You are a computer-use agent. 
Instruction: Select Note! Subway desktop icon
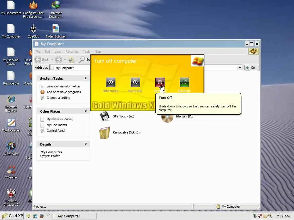pos(56,31)
